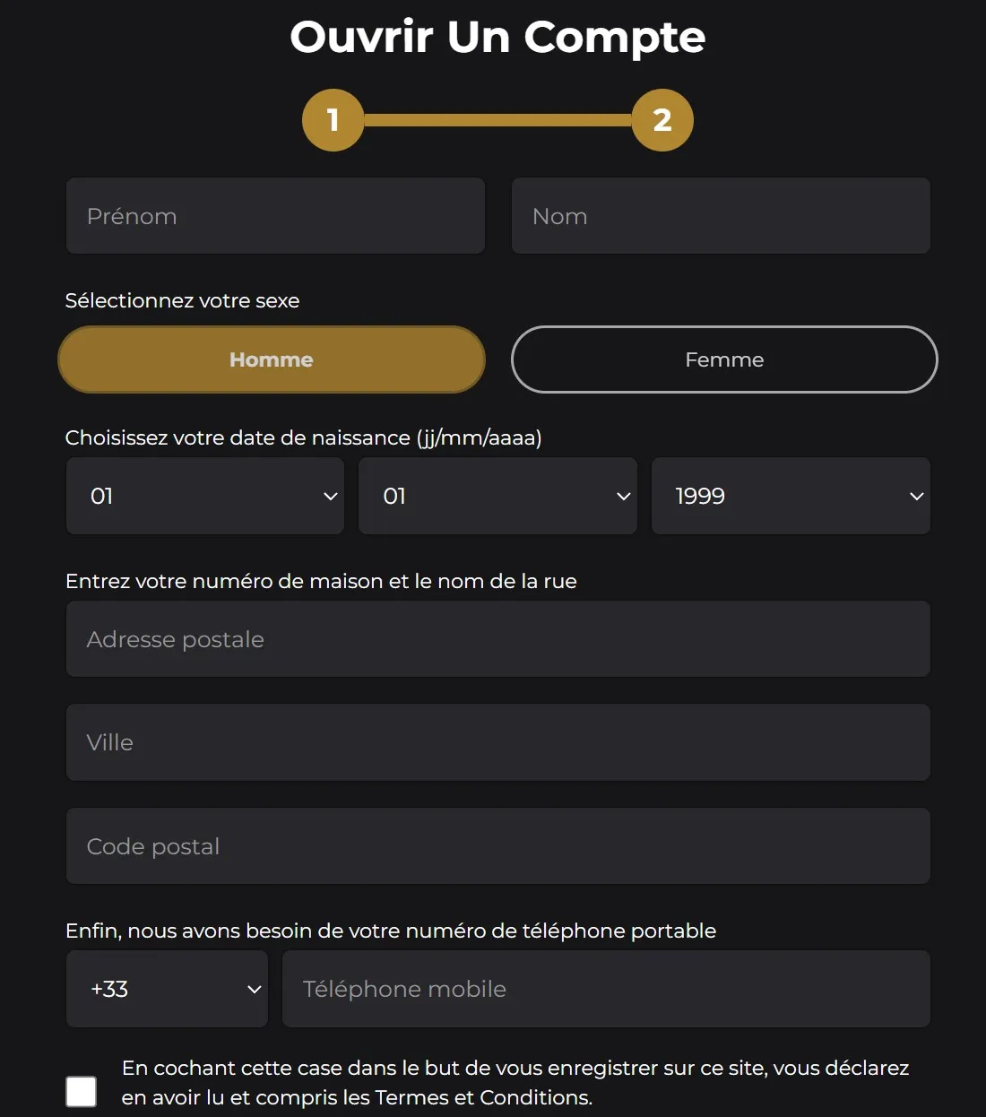Choose the Femme gender option

(x=724, y=359)
